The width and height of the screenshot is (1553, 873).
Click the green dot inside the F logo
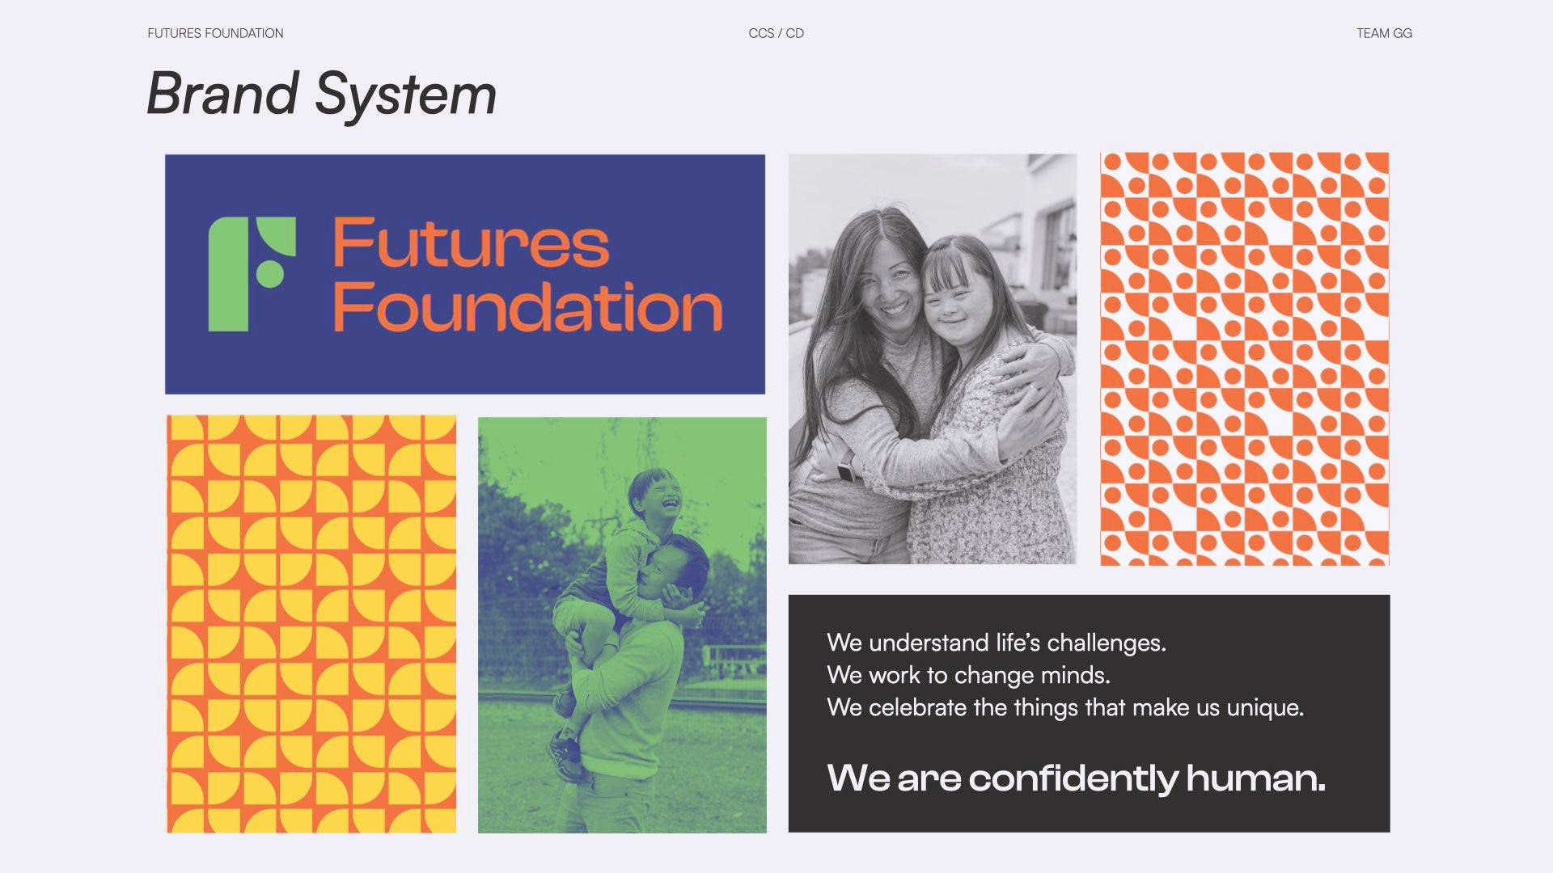(270, 273)
